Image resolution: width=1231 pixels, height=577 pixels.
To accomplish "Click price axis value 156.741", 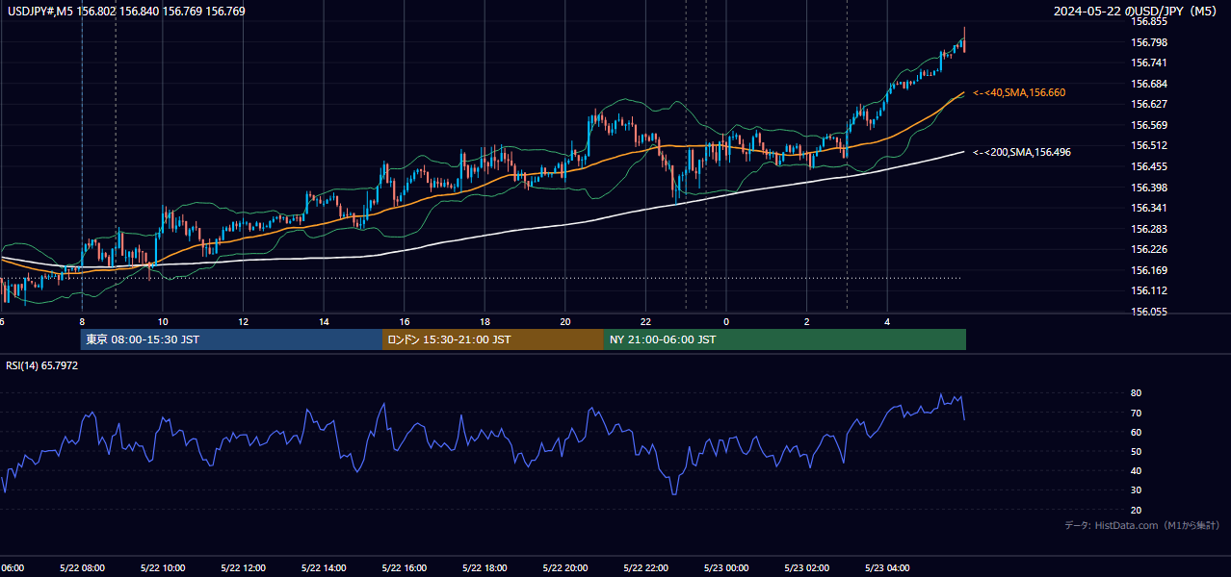I will tap(1149, 63).
